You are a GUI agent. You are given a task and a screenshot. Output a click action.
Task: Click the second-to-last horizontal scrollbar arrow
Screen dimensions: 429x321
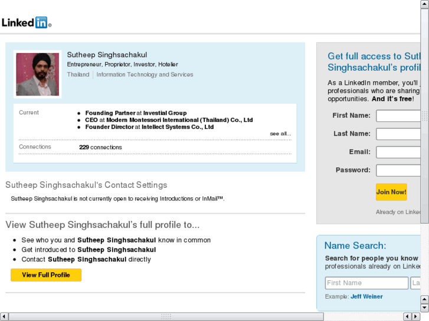tap(407, 317)
